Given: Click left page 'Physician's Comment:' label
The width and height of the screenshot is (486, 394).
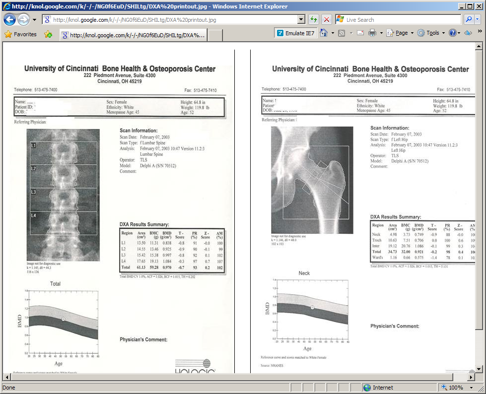Looking at the screenshot, I should (143, 339).
